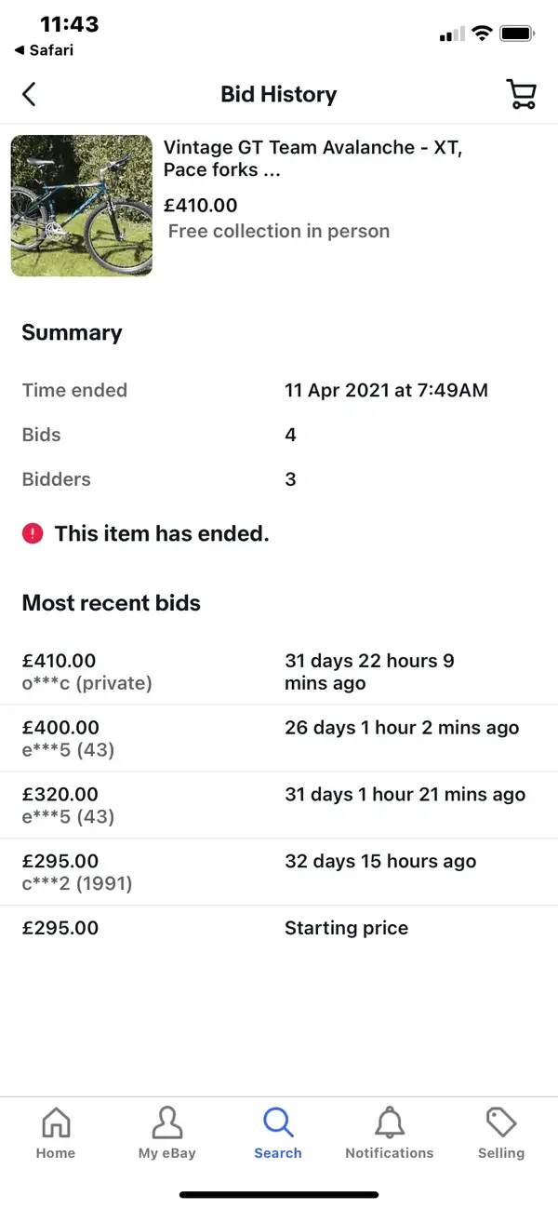Open the Selling tag icon

501,1122
